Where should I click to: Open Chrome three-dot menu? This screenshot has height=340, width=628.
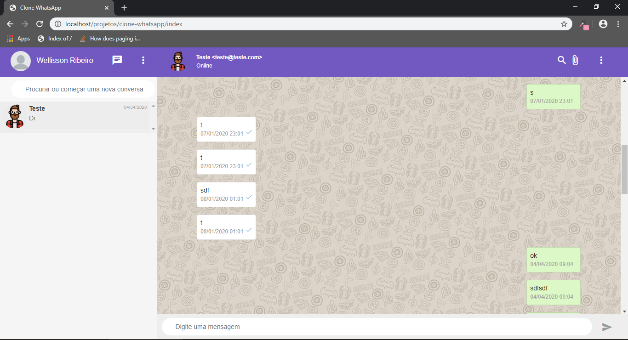point(618,24)
